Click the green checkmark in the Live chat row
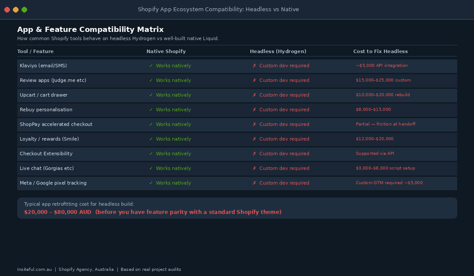Image resolution: width=474 pixels, height=276 pixels. click(x=151, y=168)
